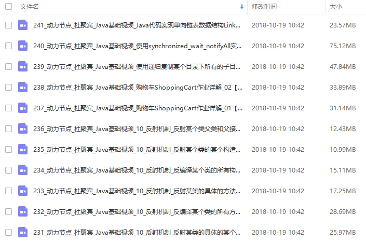Screen dimensions: 366x244
Task: Click the video icon for file 231
Action: (x=23, y=233)
